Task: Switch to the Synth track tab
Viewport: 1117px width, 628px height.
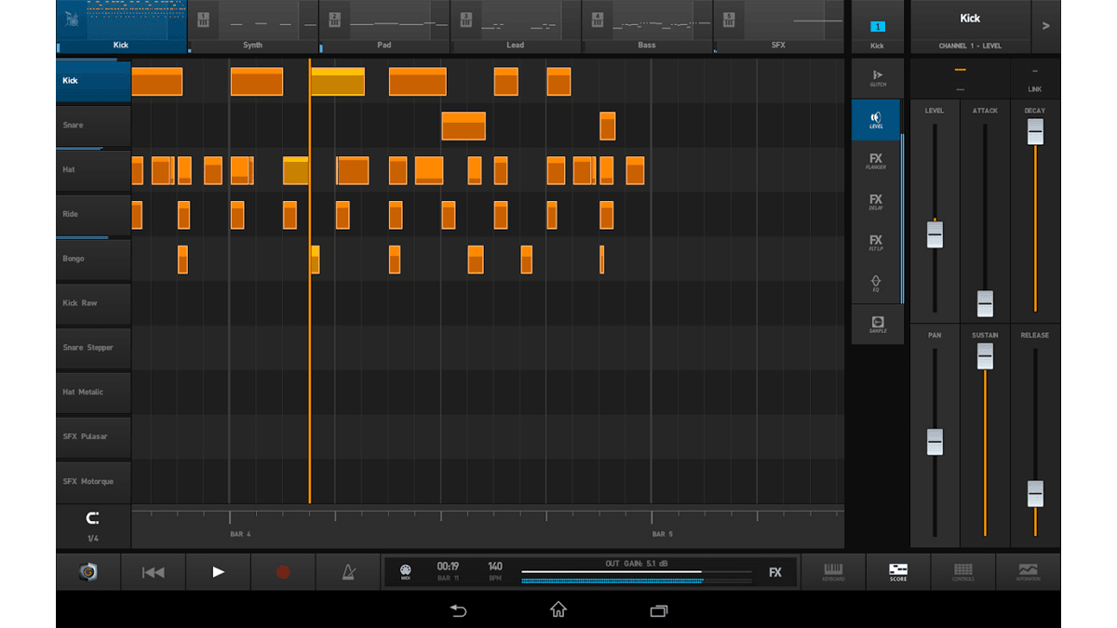Action: pos(253,28)
